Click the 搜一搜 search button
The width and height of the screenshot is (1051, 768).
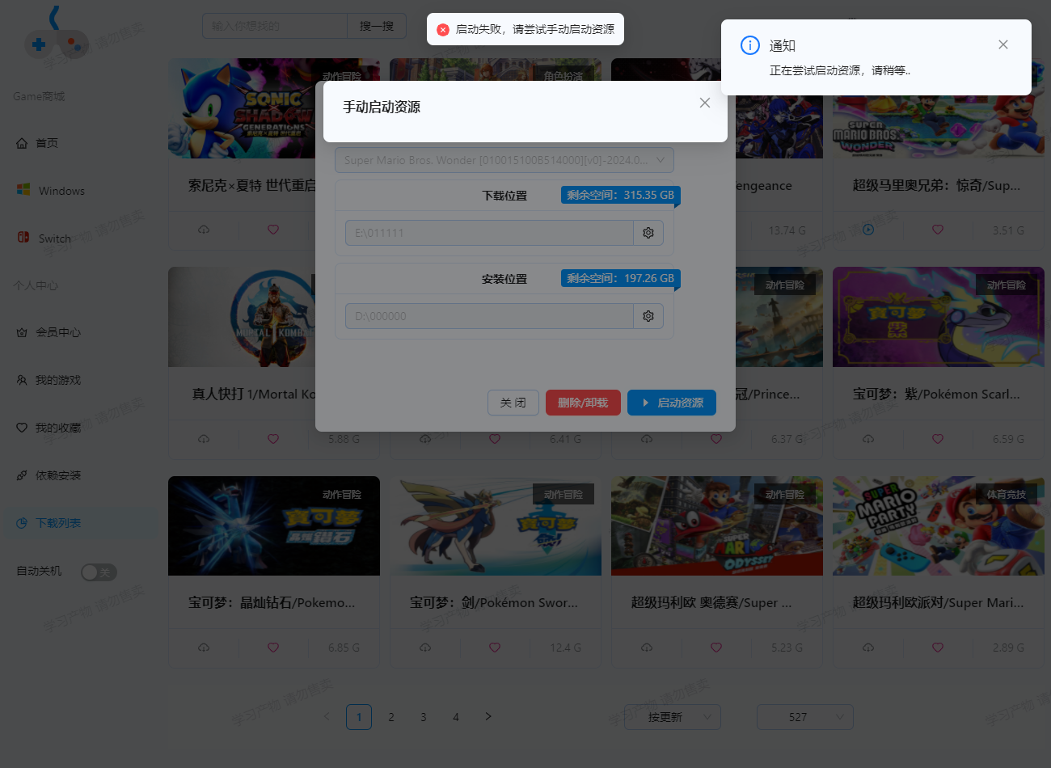pos(377,26)
